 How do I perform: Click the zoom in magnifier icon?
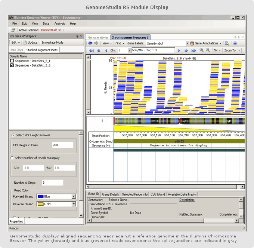(x=202, y=50)
